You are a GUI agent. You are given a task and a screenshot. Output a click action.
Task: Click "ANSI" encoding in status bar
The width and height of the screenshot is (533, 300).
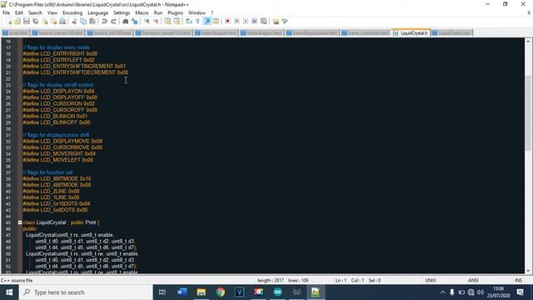[x=473, y=280]
